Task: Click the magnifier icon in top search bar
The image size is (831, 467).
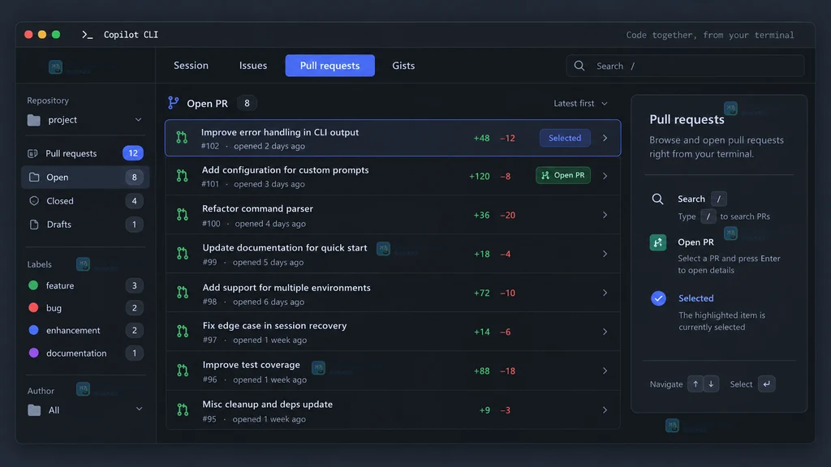Action: 579,66
